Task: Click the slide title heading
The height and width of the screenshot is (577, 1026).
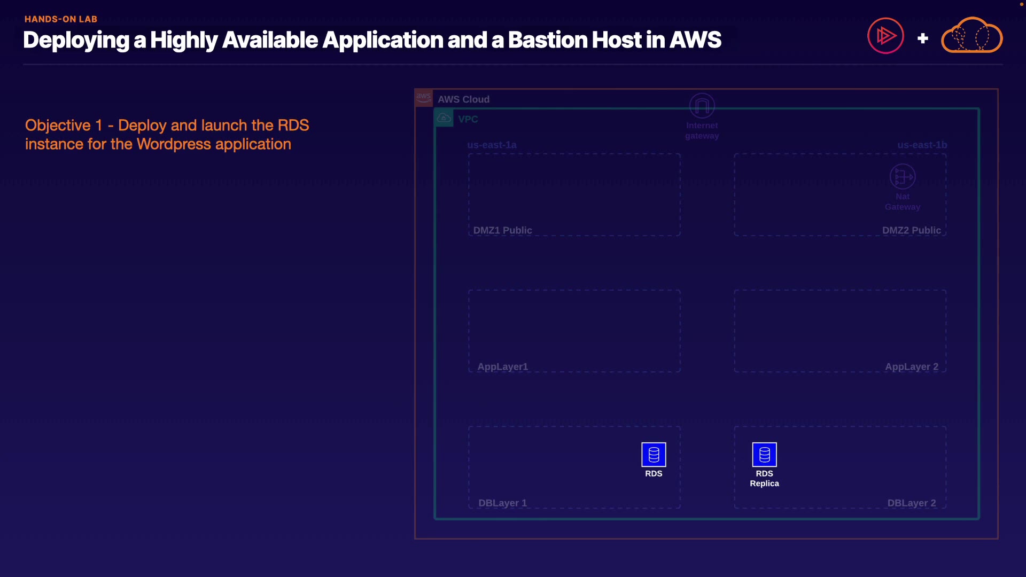Action: [372, 40]
